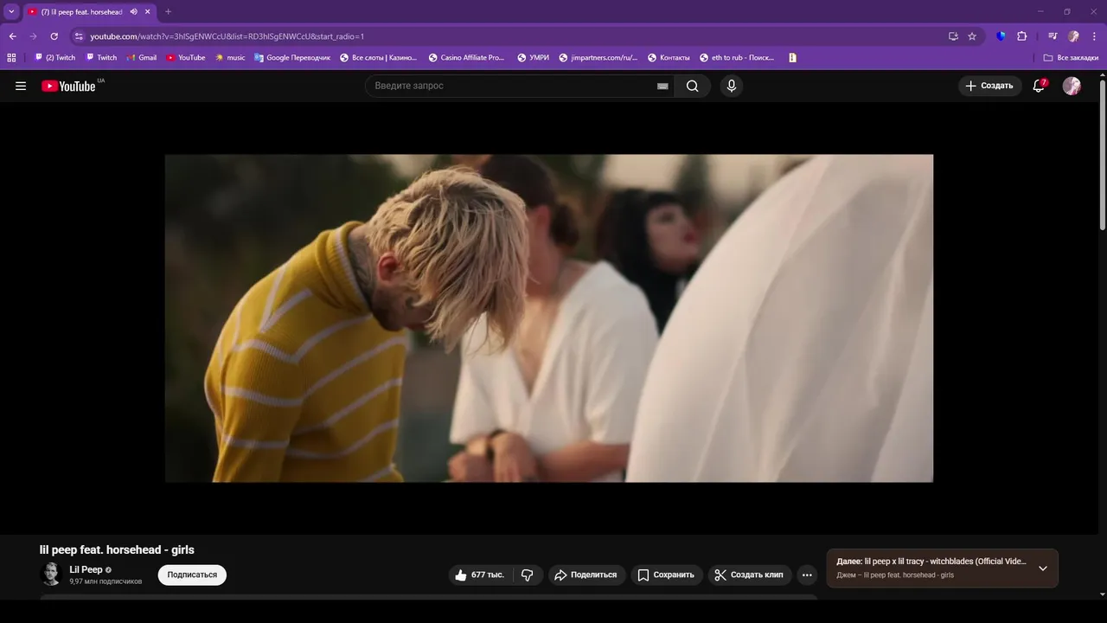Open the (2) Twitch bookmark
The image size is (1107, 623).
[x=55, y=58]
